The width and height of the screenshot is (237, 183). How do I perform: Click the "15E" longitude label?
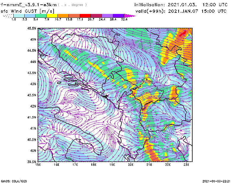pos(38,165)
